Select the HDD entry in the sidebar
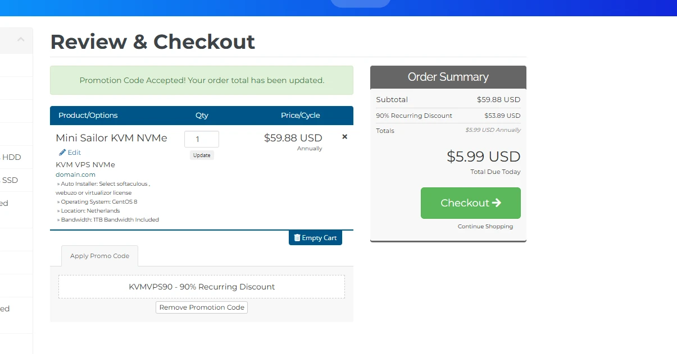This screenshot has height=354, width=677. coord(11,157)
